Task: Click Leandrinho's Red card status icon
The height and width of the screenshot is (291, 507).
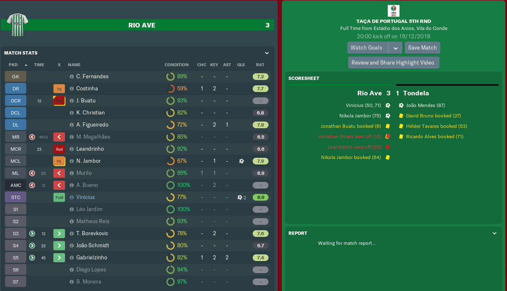Action: click(59, 149)
